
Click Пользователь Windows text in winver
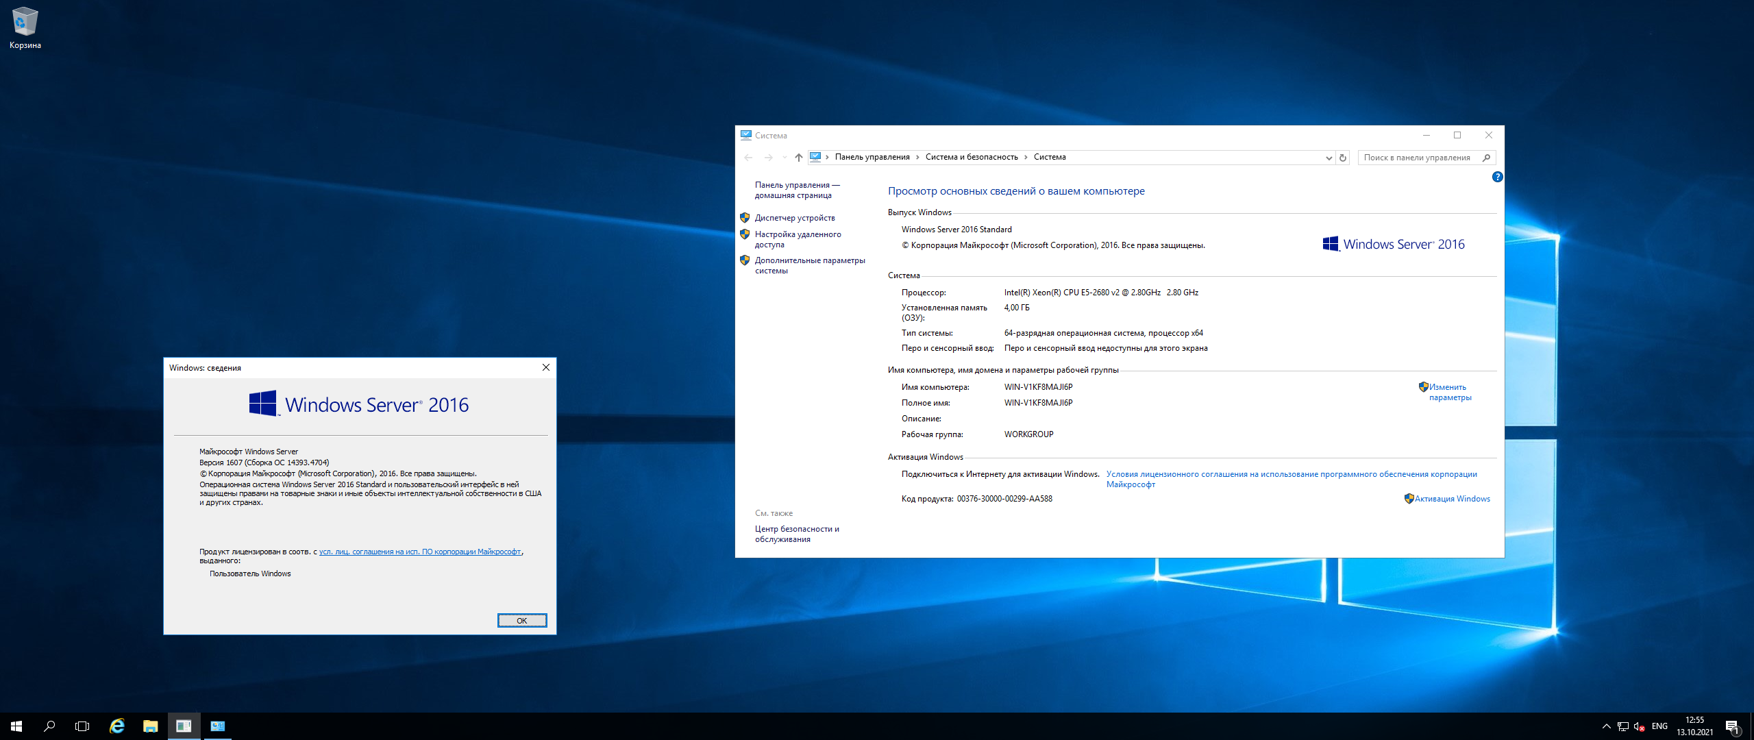pyautogui.click(x=250, y=573)
